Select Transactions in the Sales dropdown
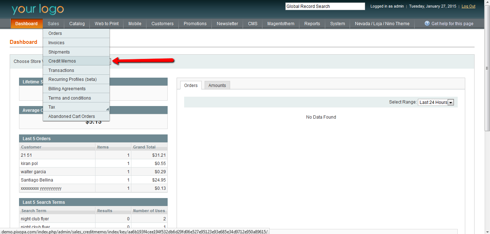 pos(76,70)
